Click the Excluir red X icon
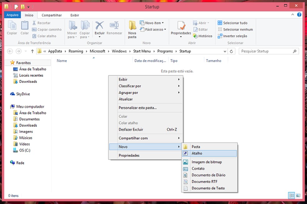Viewport: 307px width, 204px height. coord(100,25)
